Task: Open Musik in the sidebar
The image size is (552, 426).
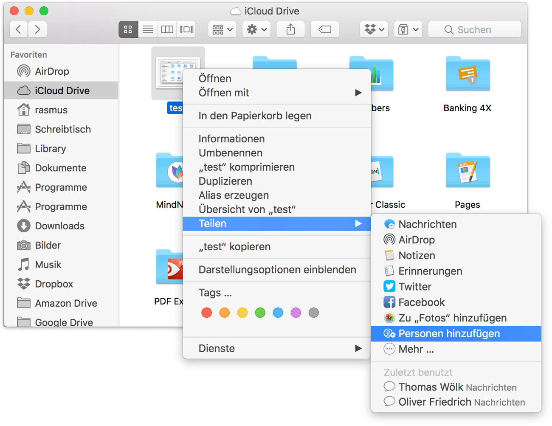Action: [x=61, y=265]
